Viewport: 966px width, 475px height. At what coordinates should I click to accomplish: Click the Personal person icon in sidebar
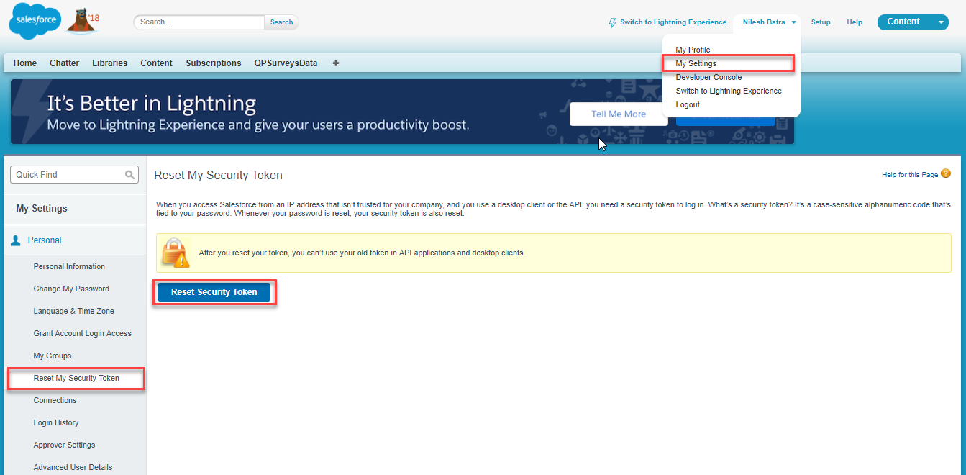[x=16, y=240]
